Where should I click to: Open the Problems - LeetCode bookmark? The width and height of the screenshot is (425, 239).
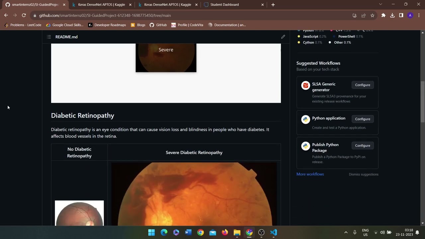click(x=23, y=25)
